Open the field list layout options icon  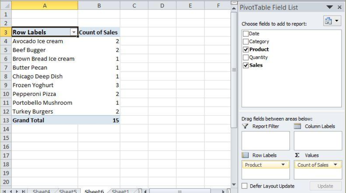click(x=332, y=21)
